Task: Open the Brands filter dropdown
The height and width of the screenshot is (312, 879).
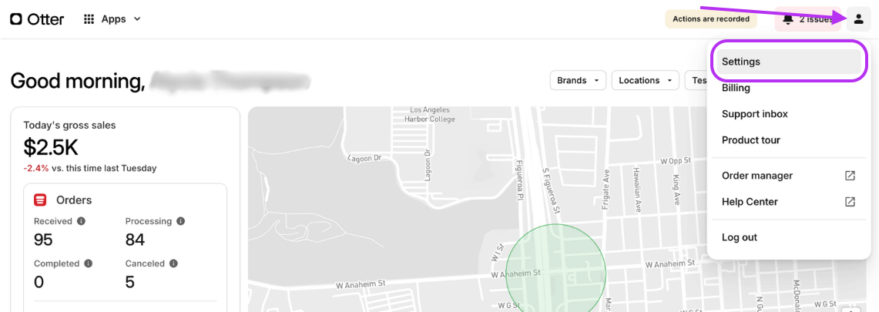Action: [578, 80]
